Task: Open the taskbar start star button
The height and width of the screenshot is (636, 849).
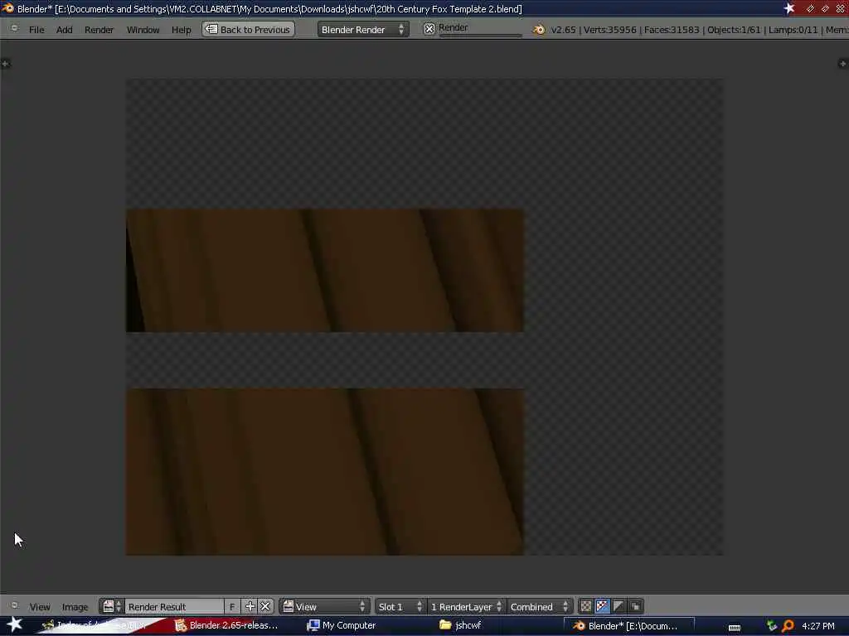Action: pyautogui.click(x=15, y=624)
